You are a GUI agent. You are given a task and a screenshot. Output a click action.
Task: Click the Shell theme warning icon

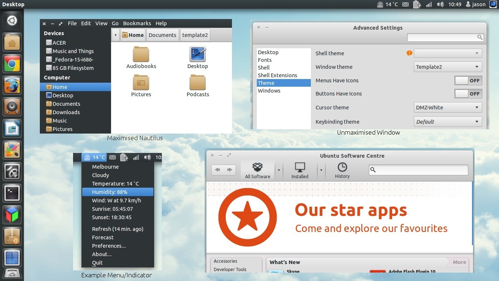pos(409,53)
